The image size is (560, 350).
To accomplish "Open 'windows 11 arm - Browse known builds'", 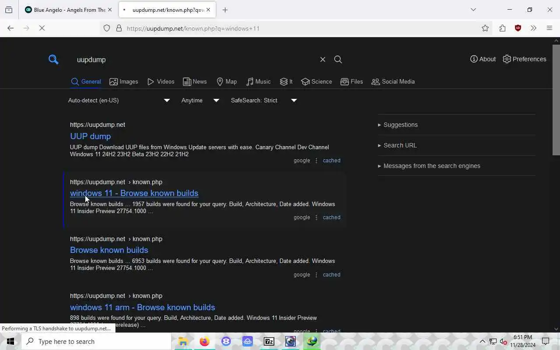I will pos(142,307).
